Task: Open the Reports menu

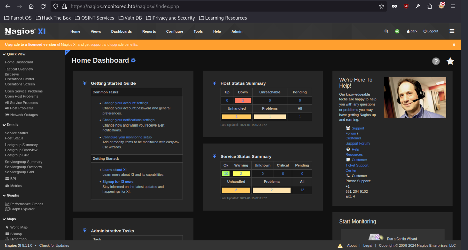Action: pos(149,31)
